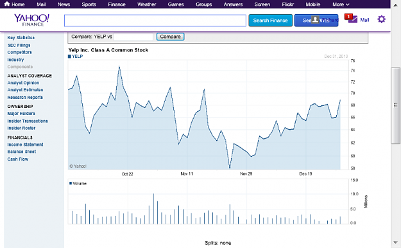The height and width of the screenshot is (248, 401).
Task: Open Income Statement link
Action: pos(25,145)
